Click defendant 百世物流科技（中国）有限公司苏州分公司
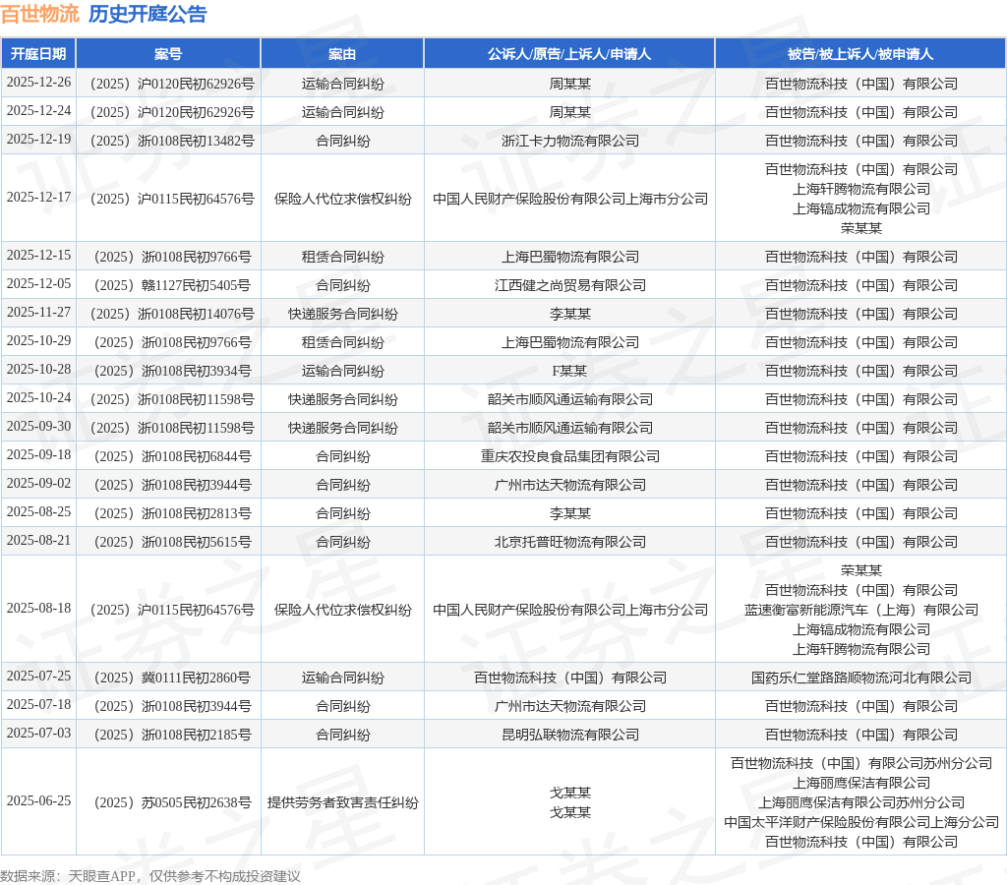1007x885 pixels. (x=860, y=763)
